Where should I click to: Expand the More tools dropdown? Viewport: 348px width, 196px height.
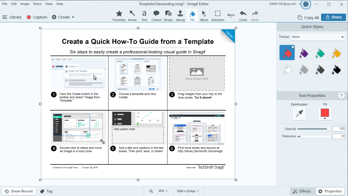coord(231,16)
